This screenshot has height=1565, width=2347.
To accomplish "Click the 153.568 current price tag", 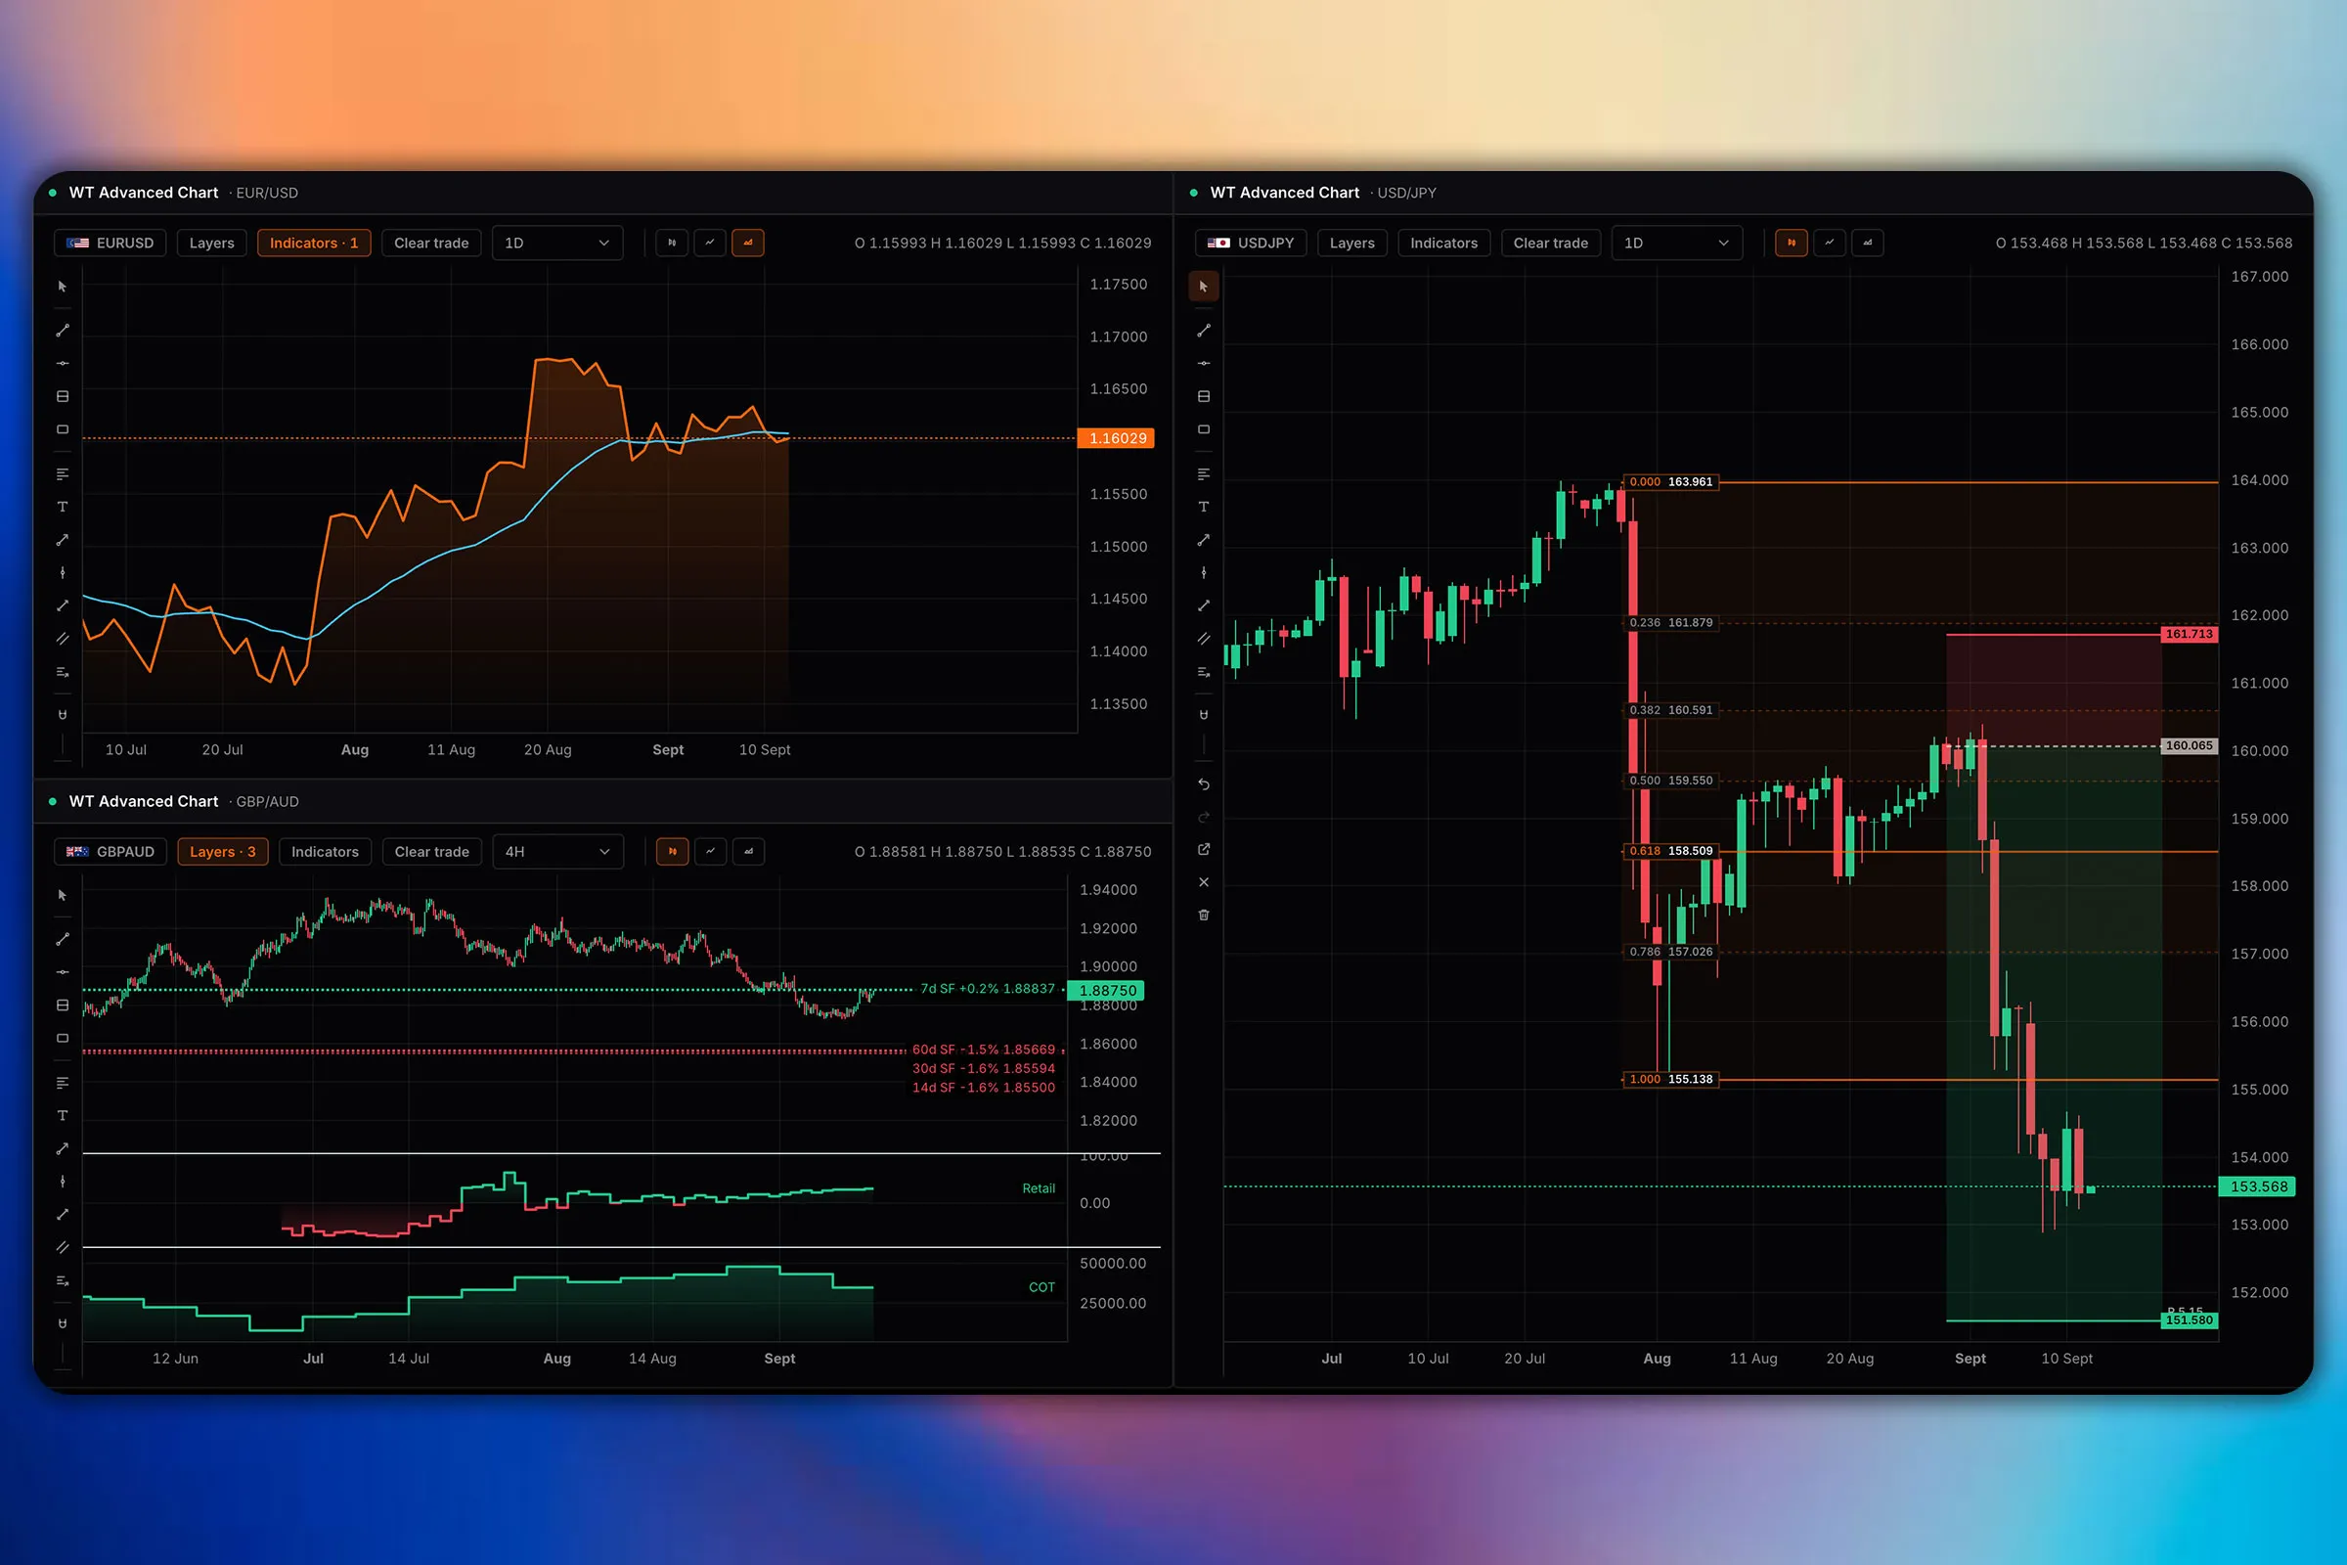I will click(x=2257, y=1186).
